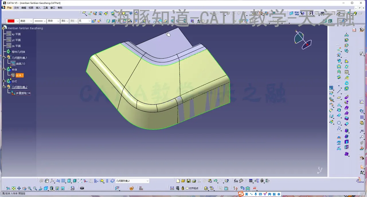
Task: Select the Fit All icon in the bottom view toolbar
Action: [13, 188]
